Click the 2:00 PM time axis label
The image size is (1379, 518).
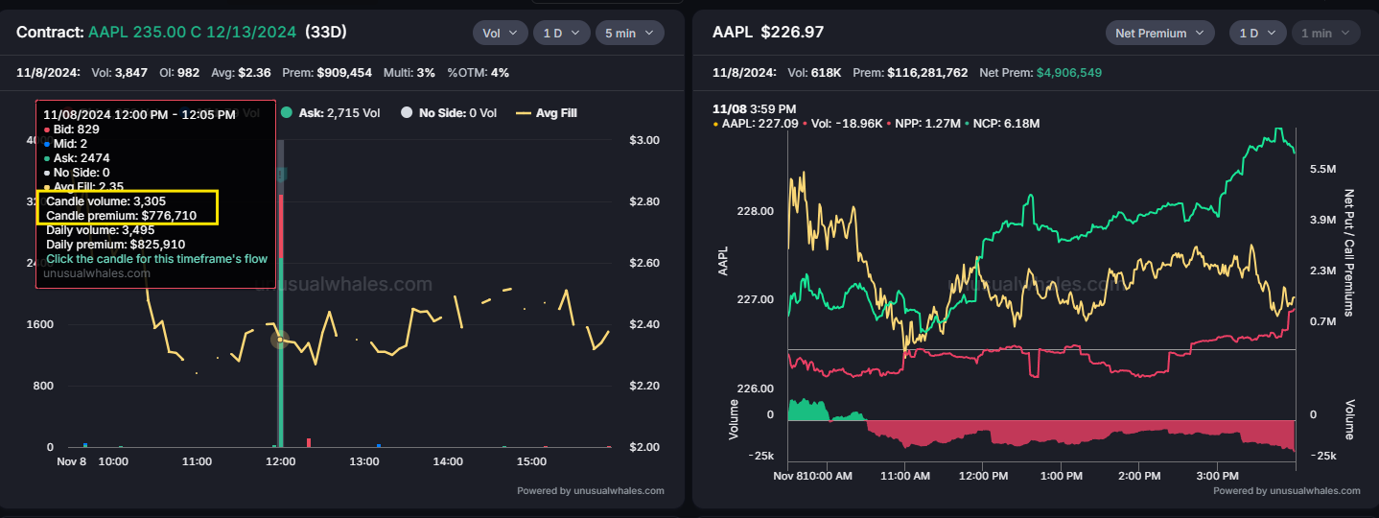tap(1141, 475)
